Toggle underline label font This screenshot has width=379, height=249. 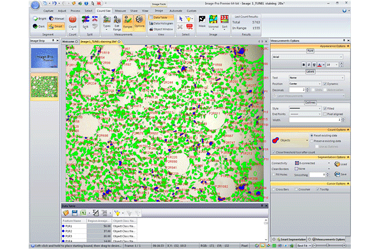click(314, 65)
